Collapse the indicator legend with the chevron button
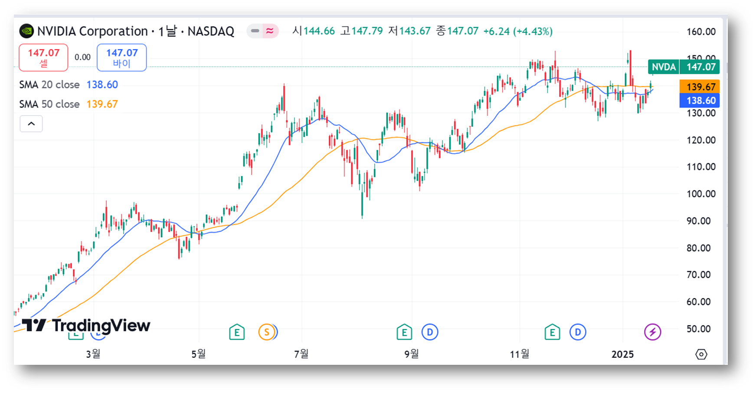756x393 pixels. click(x=31, y=124)
